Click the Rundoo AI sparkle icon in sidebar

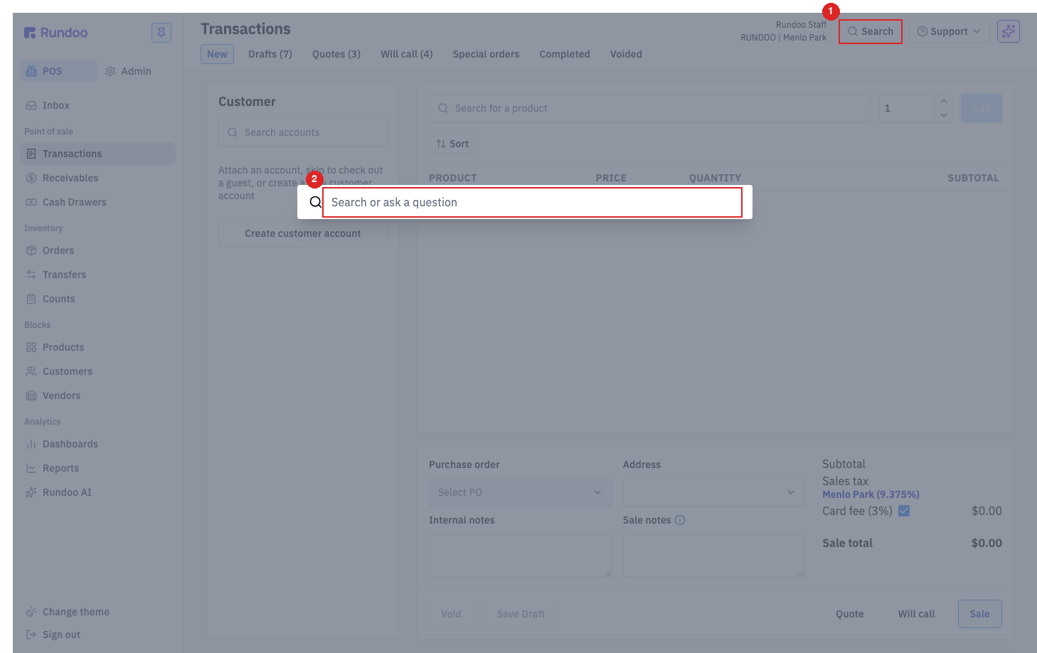(31, 492)
